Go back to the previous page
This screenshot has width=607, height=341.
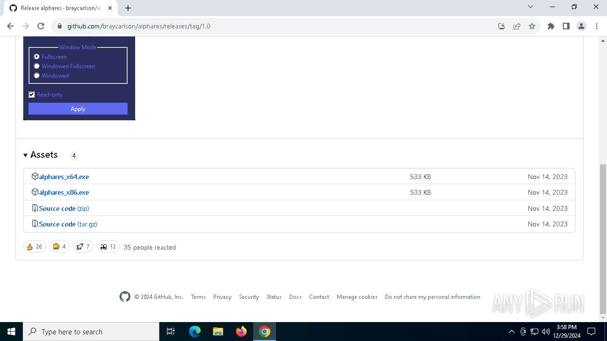(10, 26)
